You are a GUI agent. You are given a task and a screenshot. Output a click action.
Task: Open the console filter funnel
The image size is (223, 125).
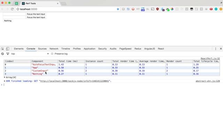tap(8, 54)
